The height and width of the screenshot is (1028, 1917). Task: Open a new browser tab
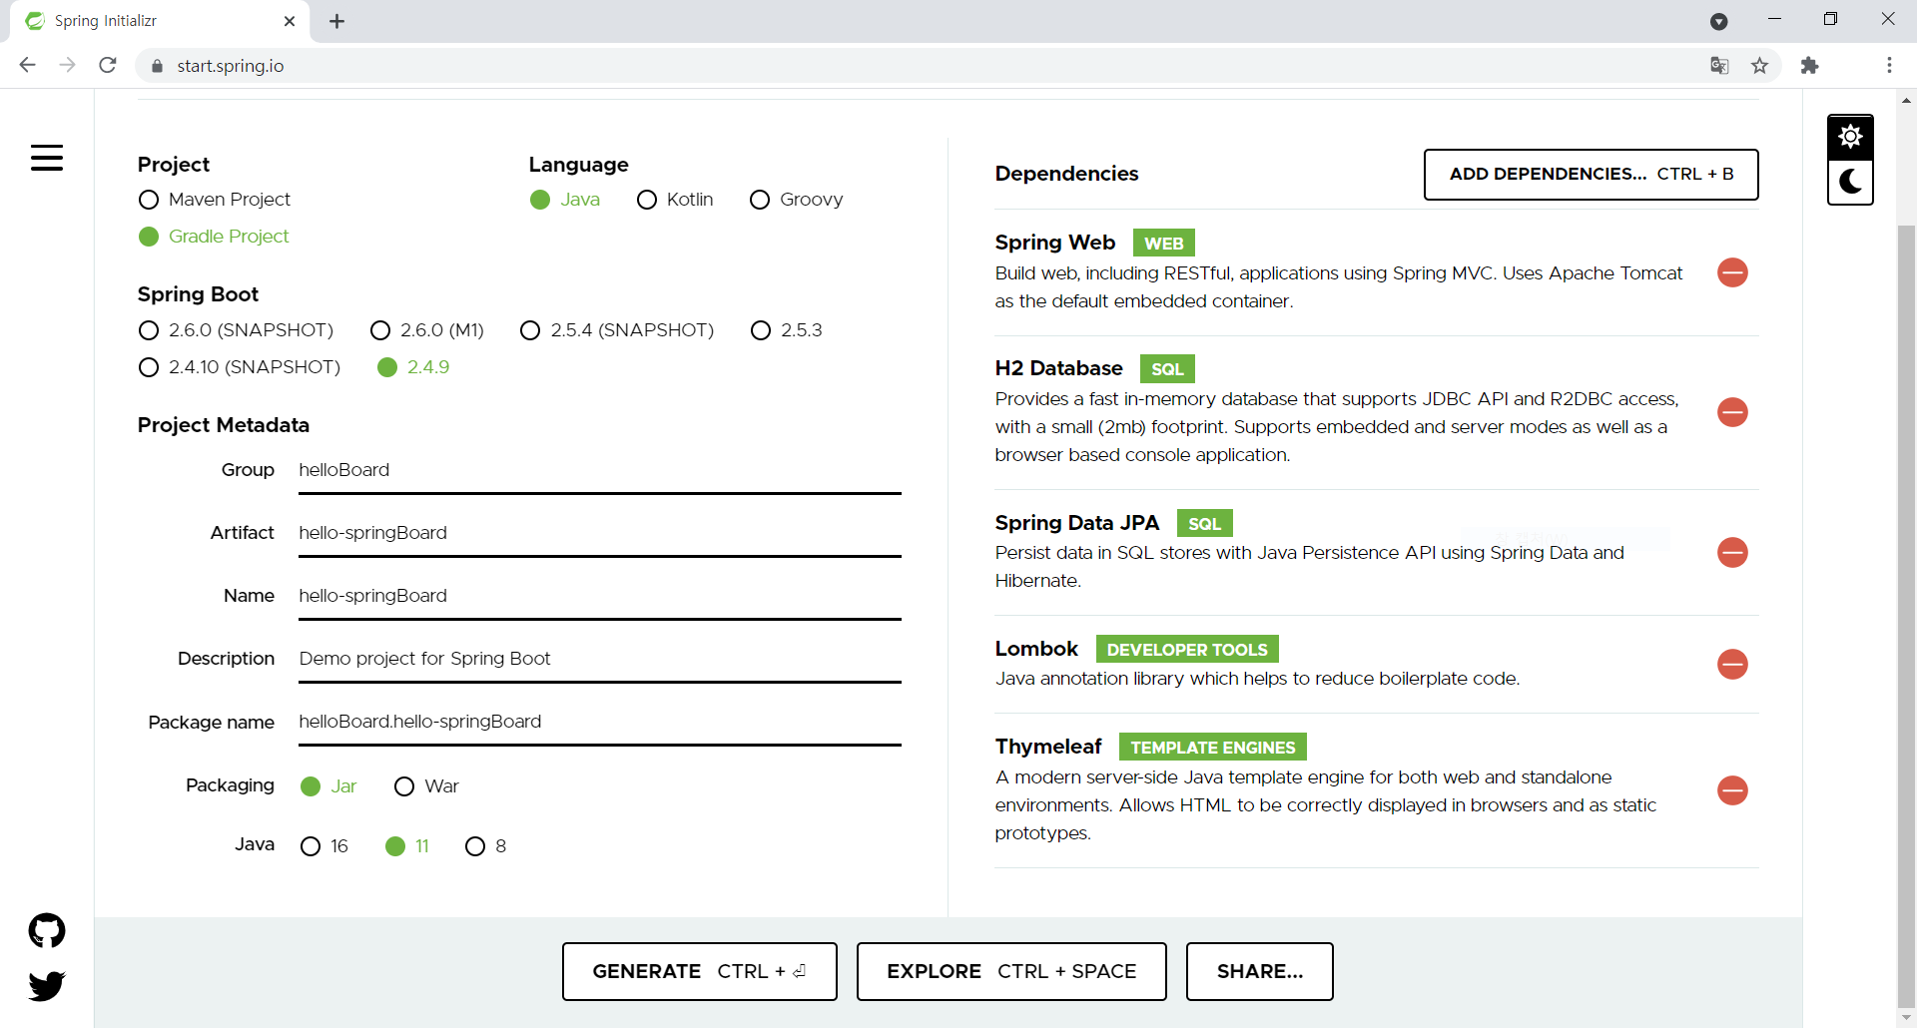pyautogui.click(x=337, y=21)
